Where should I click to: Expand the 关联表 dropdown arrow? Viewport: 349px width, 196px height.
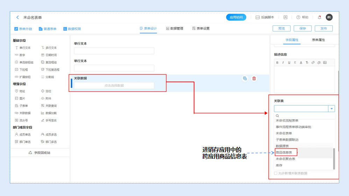(x=331, y=109)
